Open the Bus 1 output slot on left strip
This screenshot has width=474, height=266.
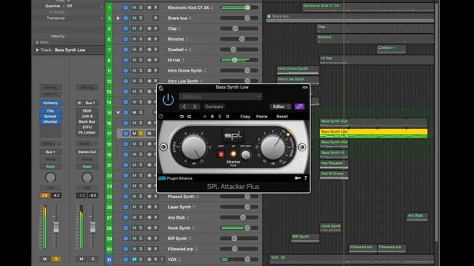click(x=50, y=152)
